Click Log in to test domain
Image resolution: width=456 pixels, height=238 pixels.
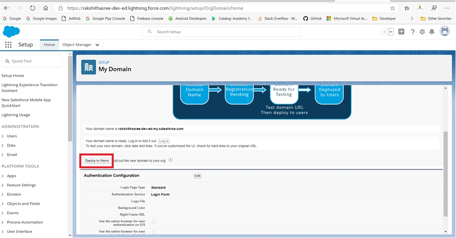[164, 141]
